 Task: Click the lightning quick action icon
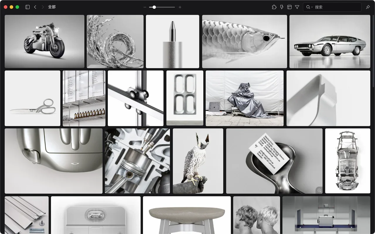[x=282, y=7]
